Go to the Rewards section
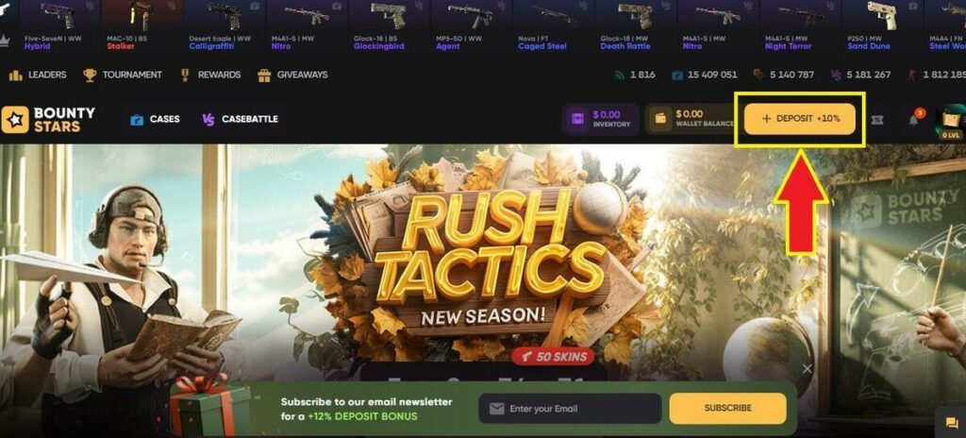The width and height of the screenshot is (966, 438). coord(210,75)
